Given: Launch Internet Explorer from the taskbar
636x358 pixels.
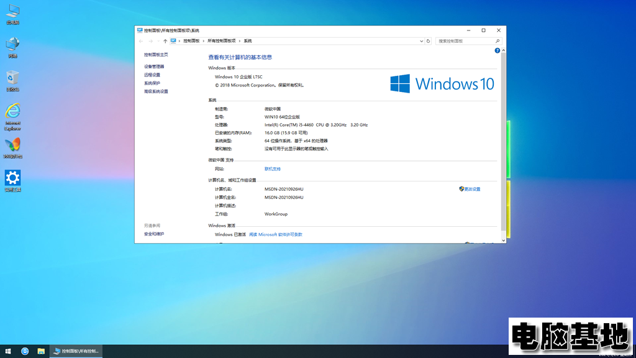Looking at the screenshot, I should [x=25, y=351].
